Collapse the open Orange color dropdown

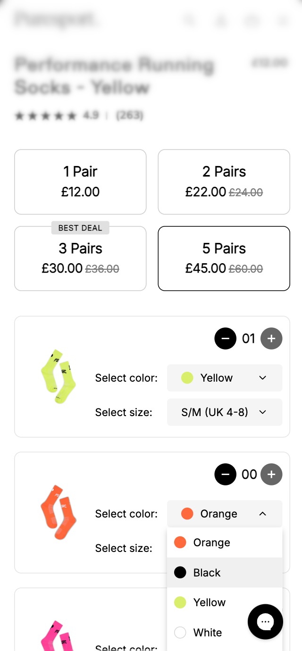(225, 514)
